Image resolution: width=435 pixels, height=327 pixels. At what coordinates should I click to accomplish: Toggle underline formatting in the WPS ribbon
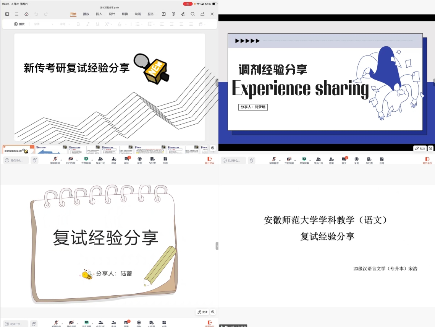(97, 24)
